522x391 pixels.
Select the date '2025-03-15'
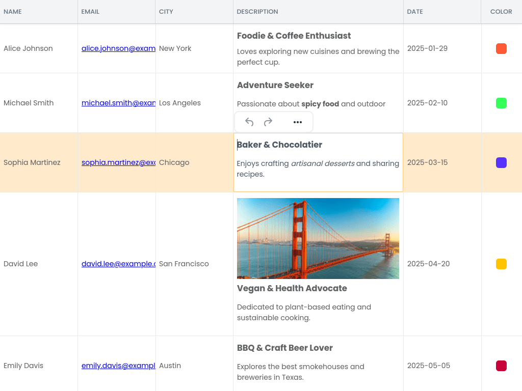427,162
